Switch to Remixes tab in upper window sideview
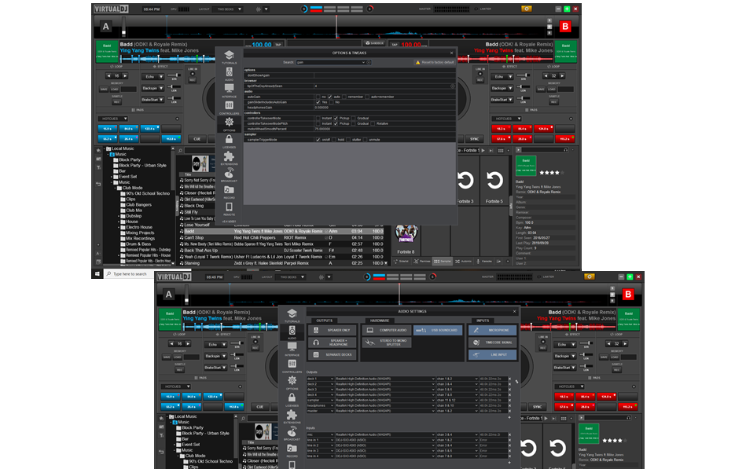This screenshot has height=469, width=746. 421,261
